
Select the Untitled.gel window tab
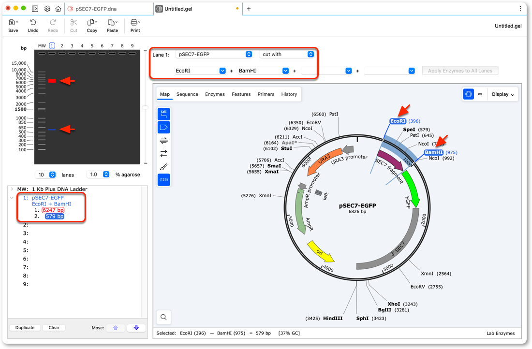pyautogui.click(x=198, y=9)
